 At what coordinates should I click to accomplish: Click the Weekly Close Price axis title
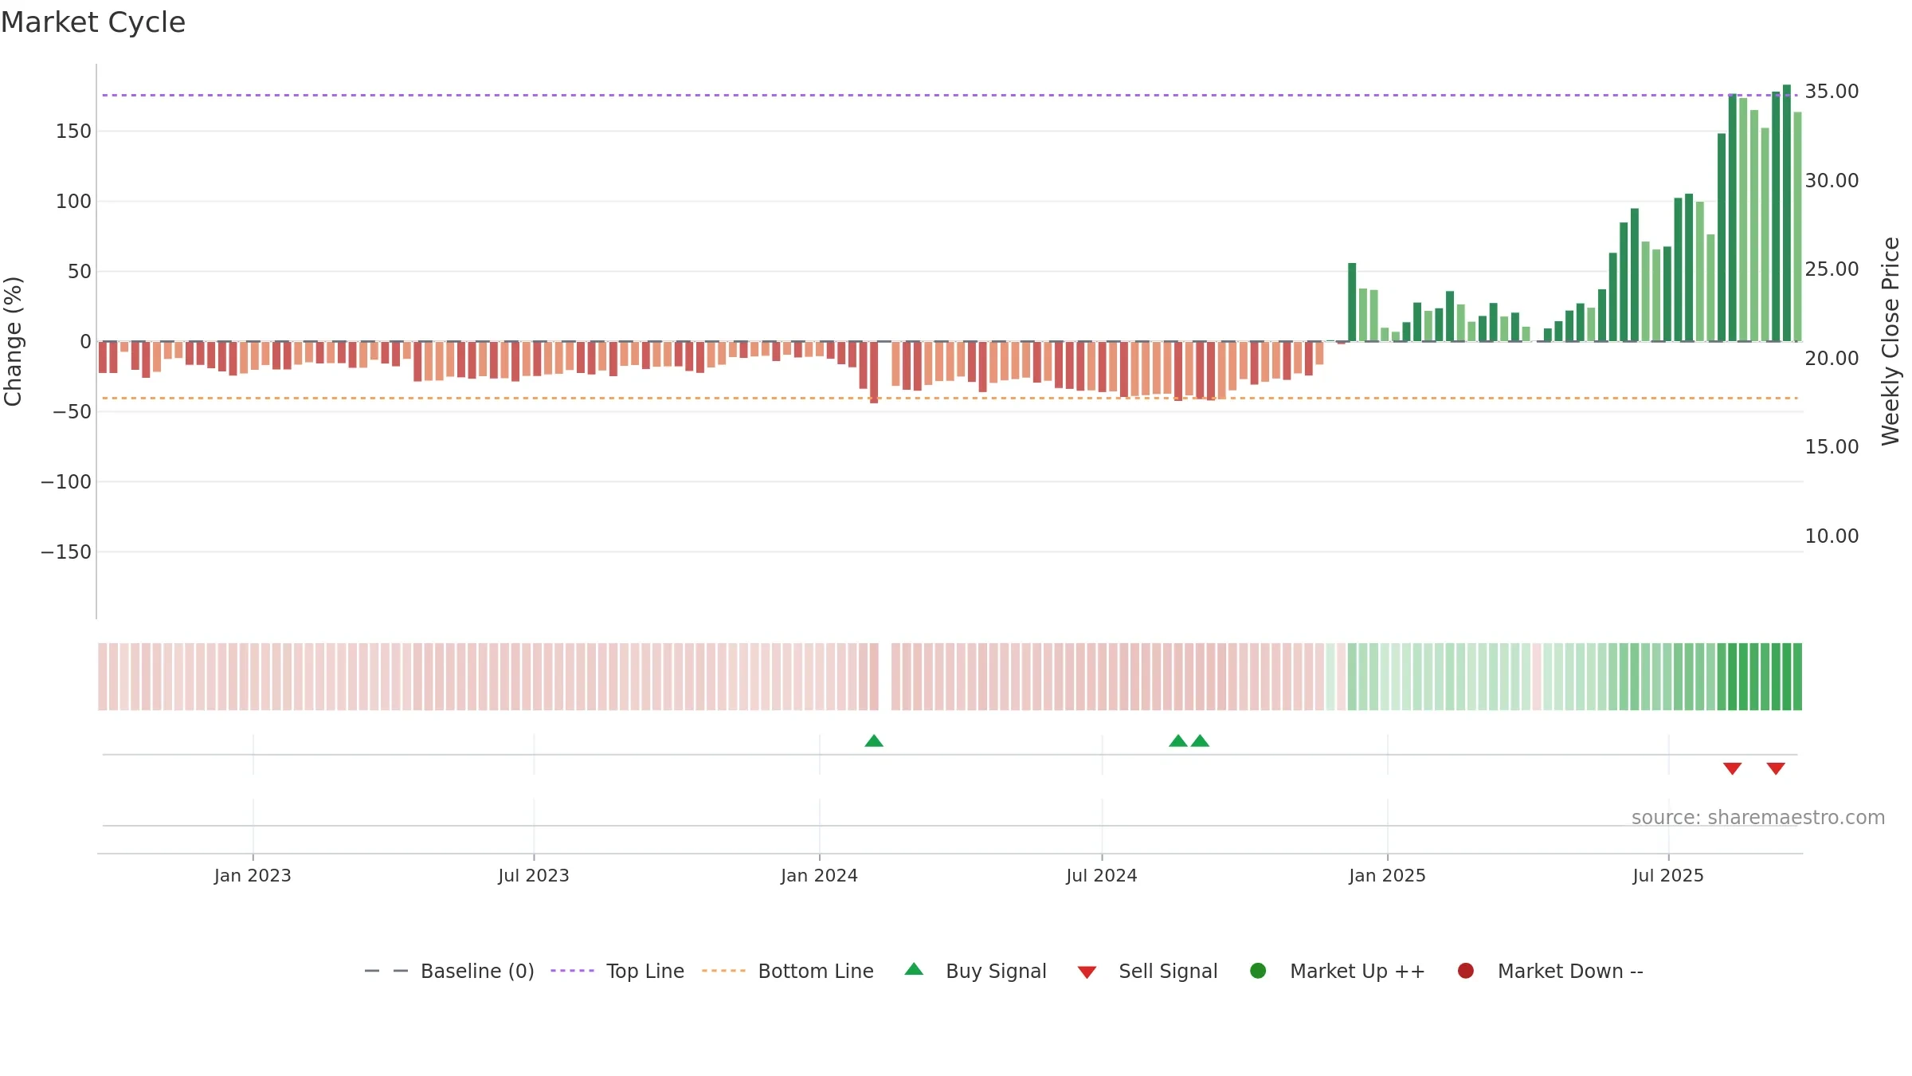pyautogui.click(x=1890, y=341)
